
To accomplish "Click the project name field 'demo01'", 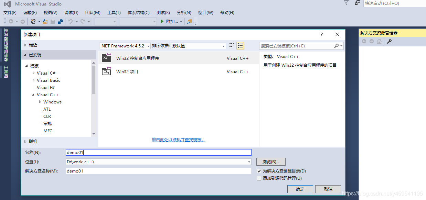I will pyautogui.click(x=159, y=153).
